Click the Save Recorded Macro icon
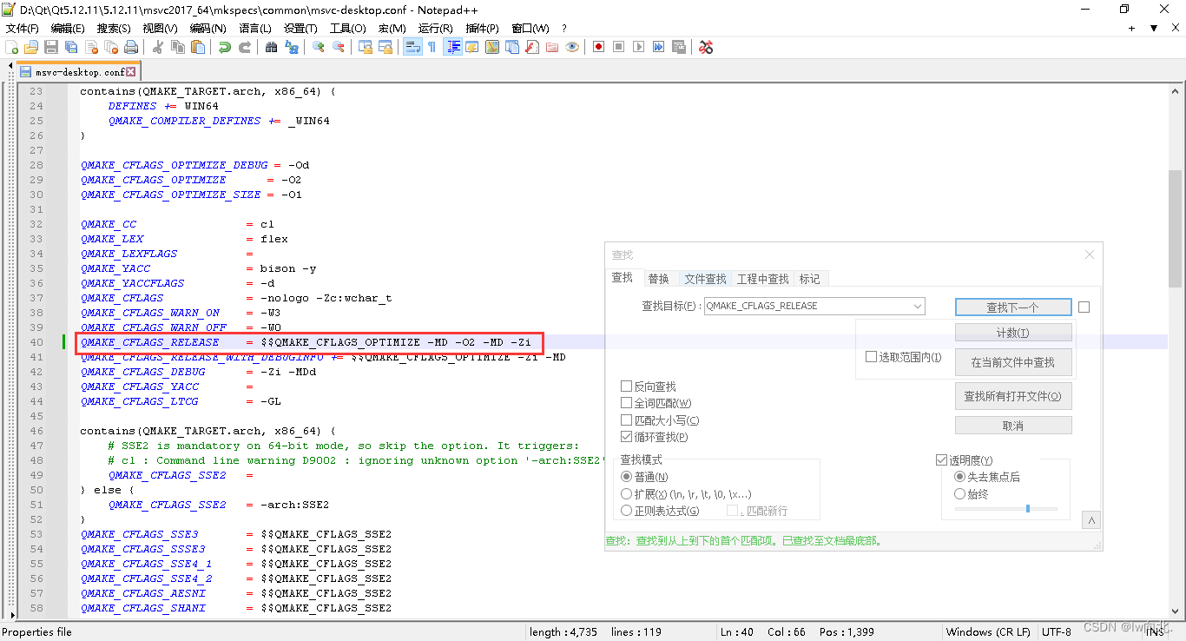 678,47
